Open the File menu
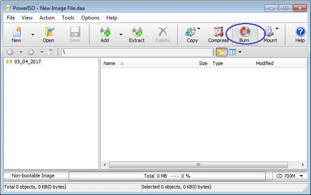The width and height of the screenshot is (311, 195). tap(11, 18)
